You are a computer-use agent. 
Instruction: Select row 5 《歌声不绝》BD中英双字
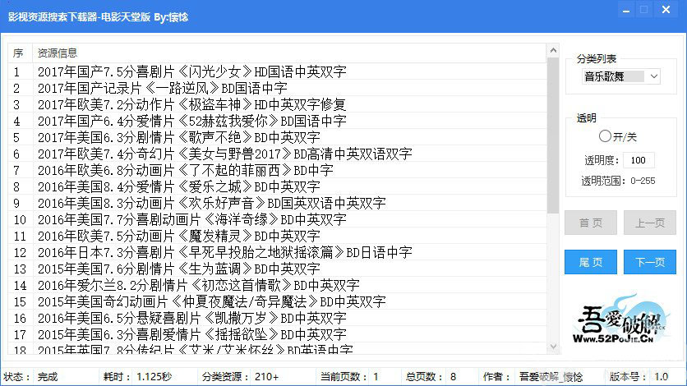(277, 137)
